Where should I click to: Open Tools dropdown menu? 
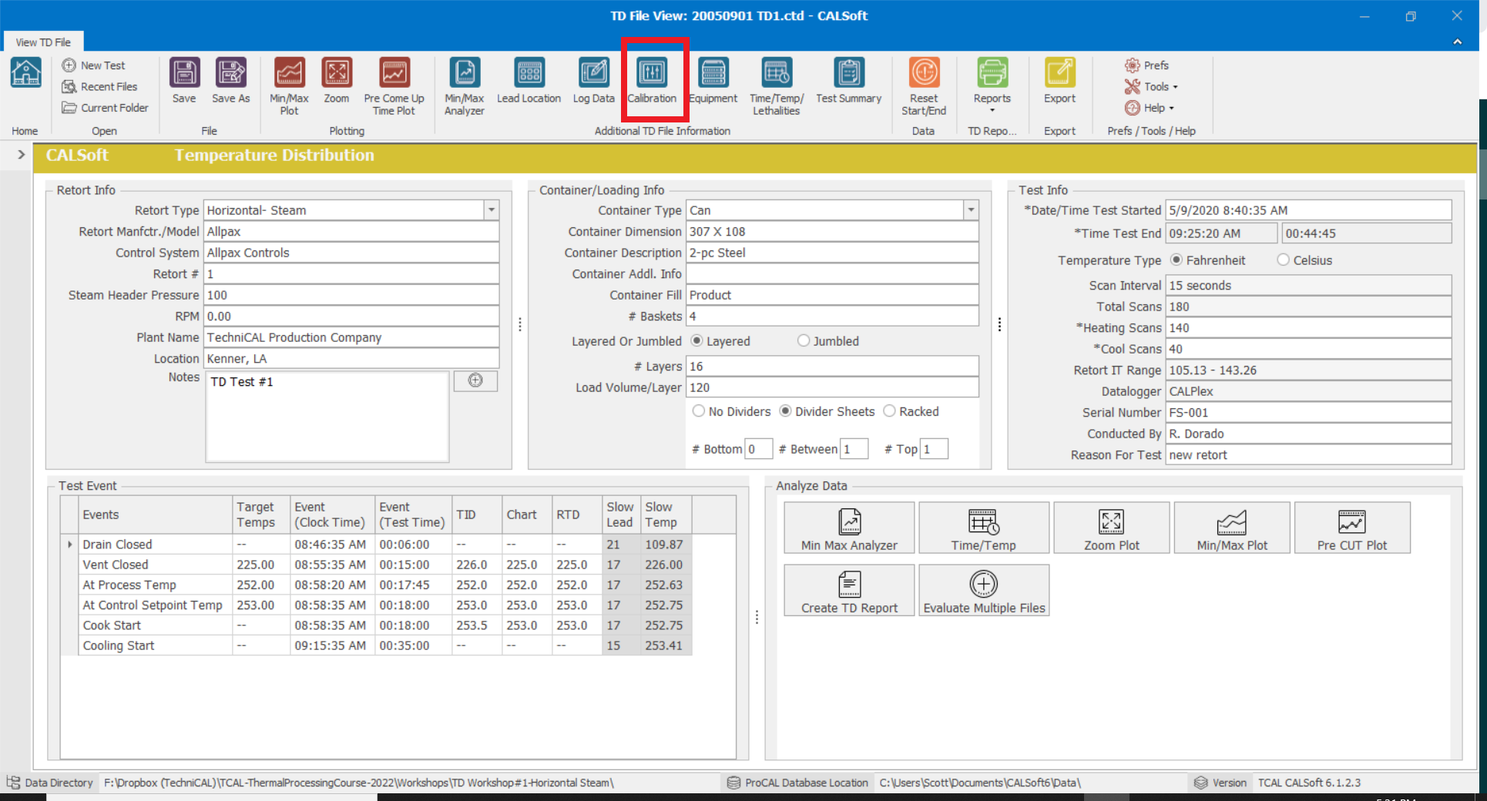[1151, 87]
